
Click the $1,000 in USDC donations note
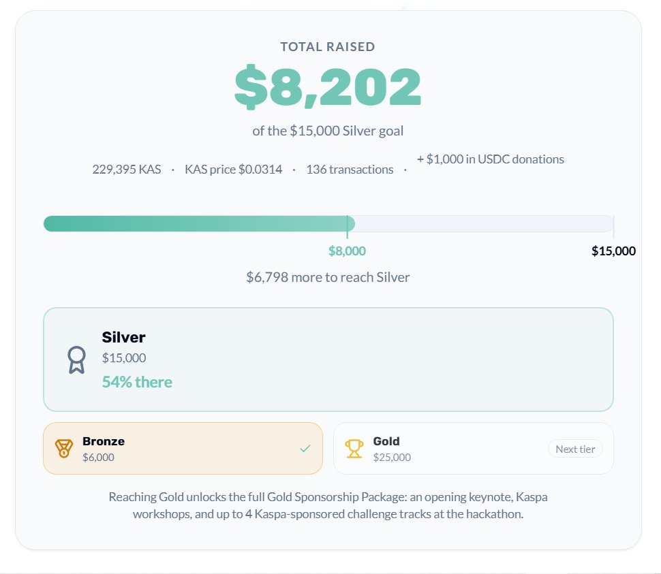click(x=490, y=159)
